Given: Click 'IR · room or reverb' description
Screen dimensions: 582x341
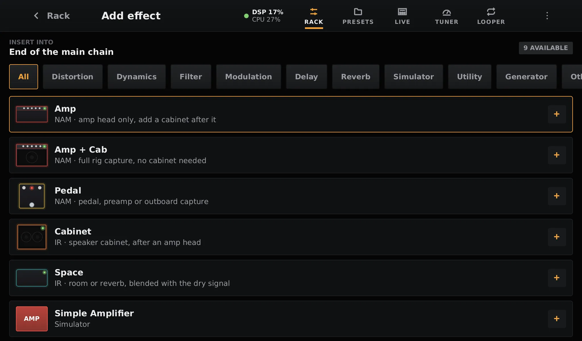Looking at the screenshot, I should (142, 283).
